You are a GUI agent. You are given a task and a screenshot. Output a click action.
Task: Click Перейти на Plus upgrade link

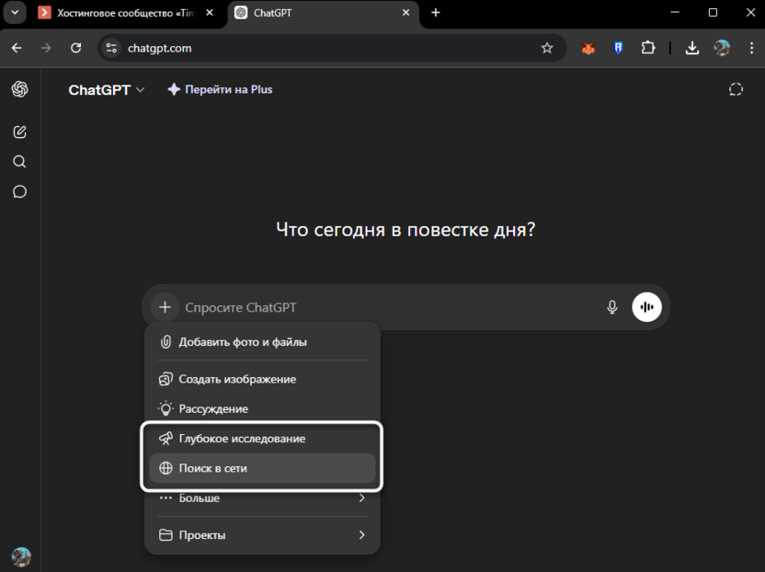pos(220,89)
